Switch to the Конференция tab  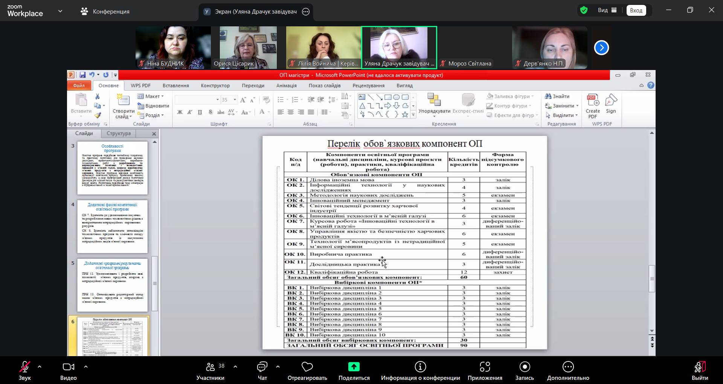pos(105,11)
